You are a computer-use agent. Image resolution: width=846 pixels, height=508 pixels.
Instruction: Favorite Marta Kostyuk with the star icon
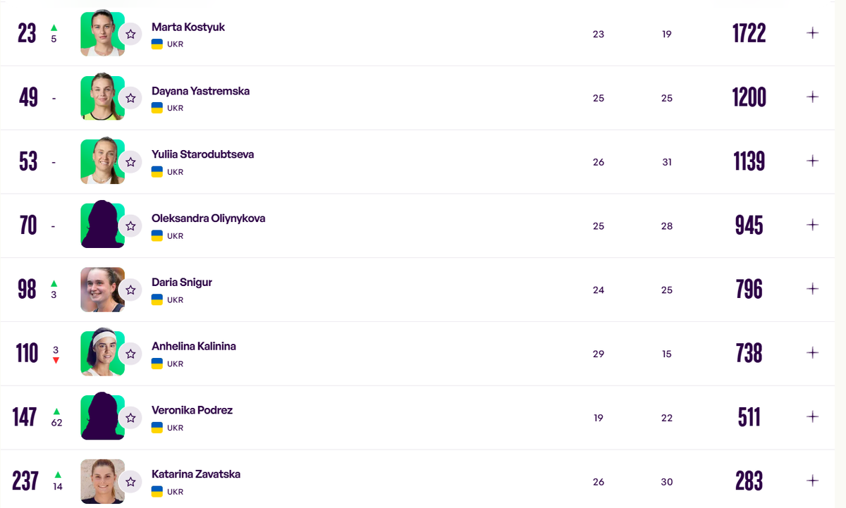pyautogui.click(x=130, y=34)
